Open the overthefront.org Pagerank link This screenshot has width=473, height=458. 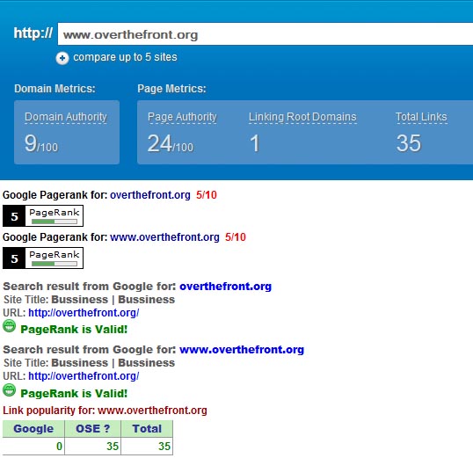click(x=150, y=195)
